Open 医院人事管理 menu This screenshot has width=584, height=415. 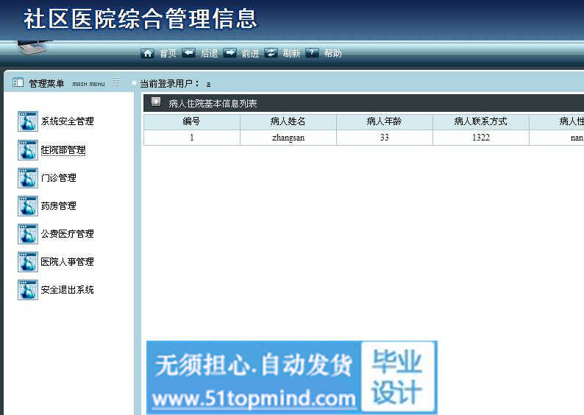67,262
